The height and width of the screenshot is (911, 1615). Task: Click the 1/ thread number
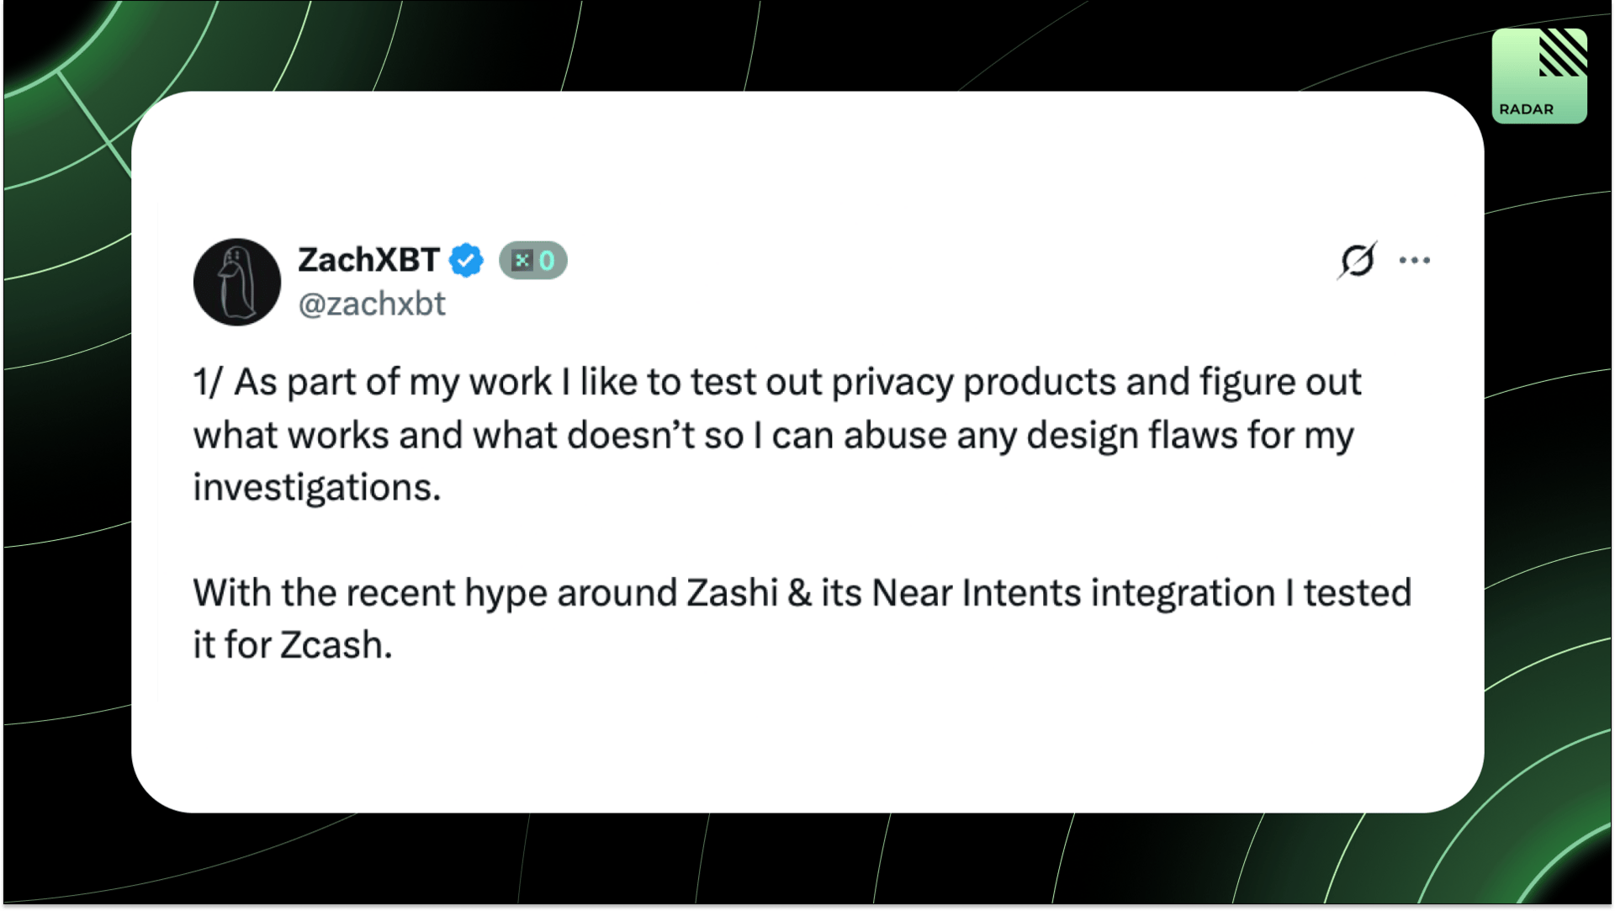pos(208,382)
